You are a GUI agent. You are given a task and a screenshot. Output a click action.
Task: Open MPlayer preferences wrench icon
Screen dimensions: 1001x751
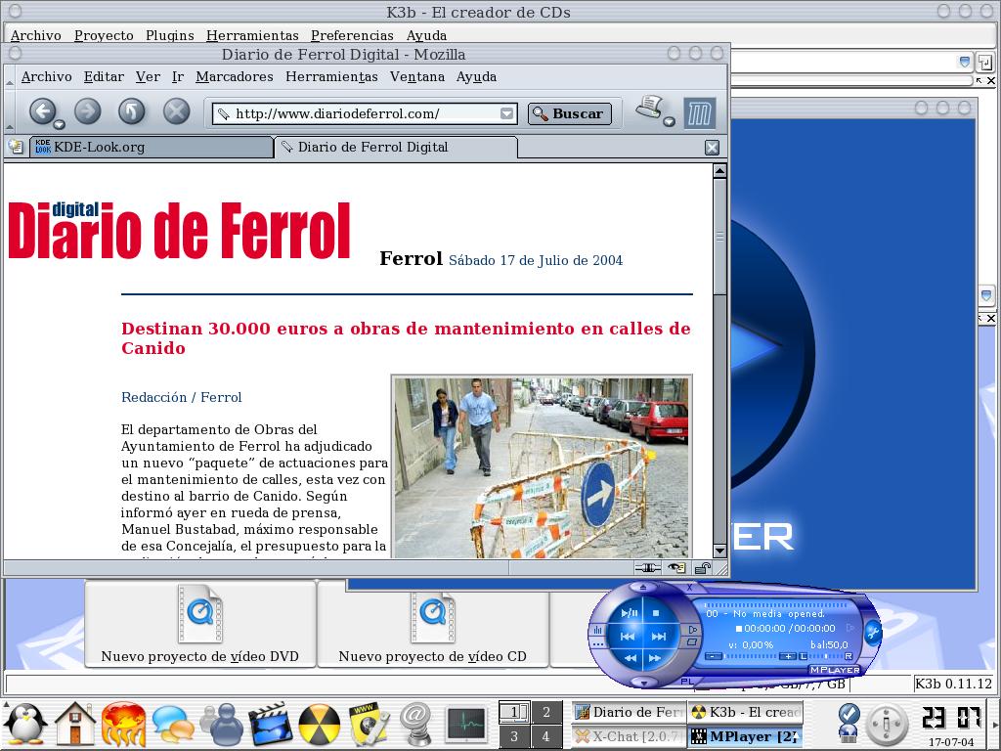(873, 633)
